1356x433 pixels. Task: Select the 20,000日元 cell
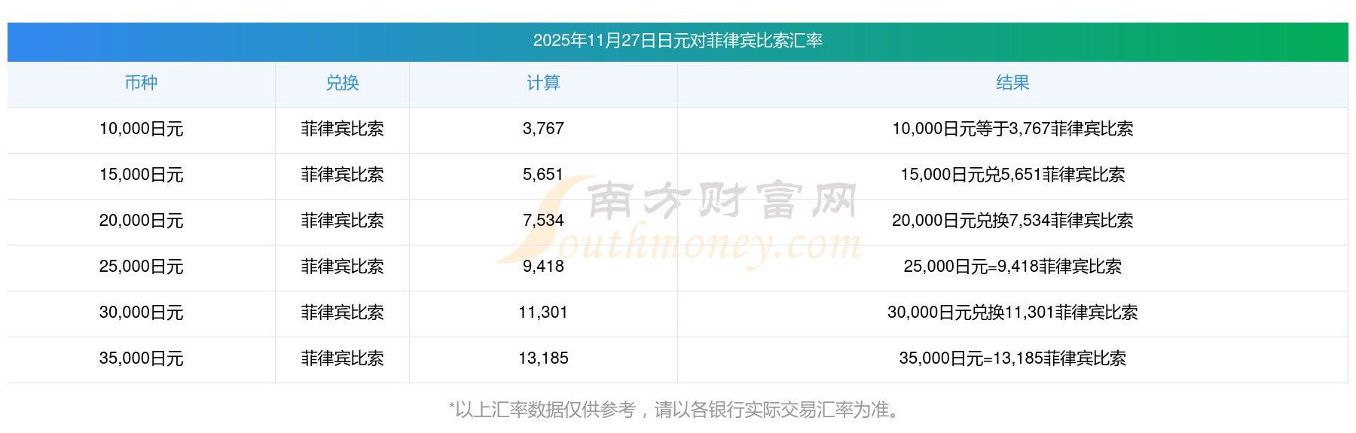point(141,221)
